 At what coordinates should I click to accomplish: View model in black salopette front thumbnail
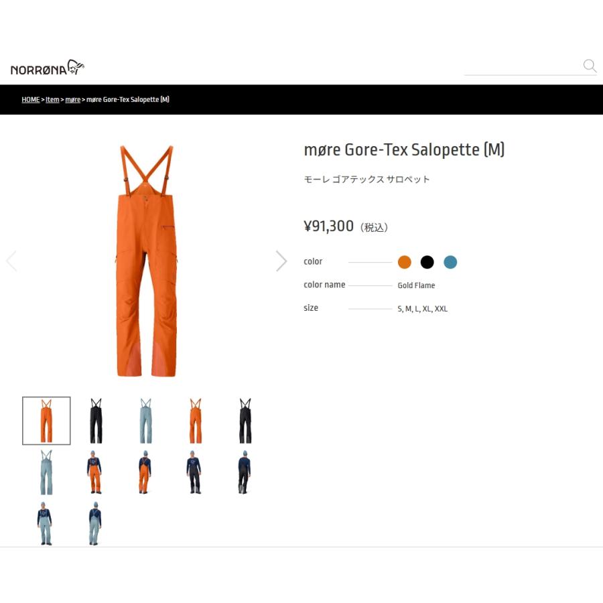pyautogui.click(x=194, y=472)
